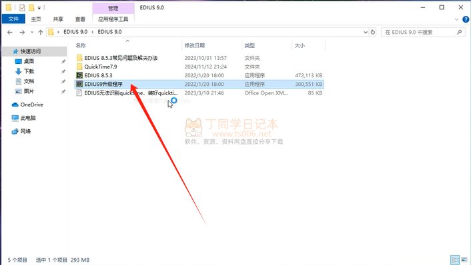Sort files by 修改日期 column header

194,45
